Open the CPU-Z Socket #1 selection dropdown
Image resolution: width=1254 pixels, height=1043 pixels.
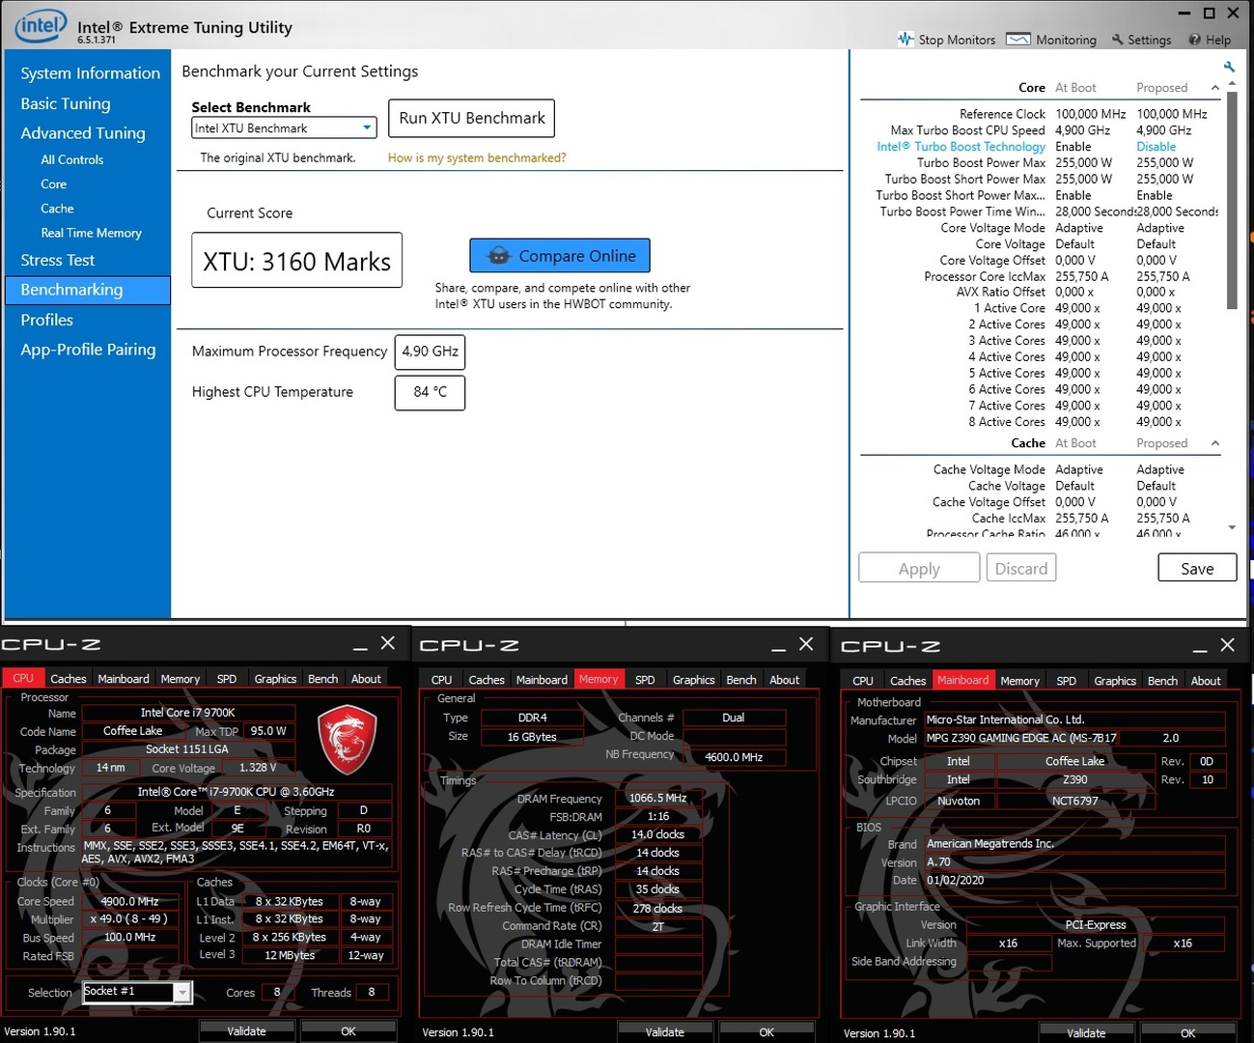pos(181,992)
